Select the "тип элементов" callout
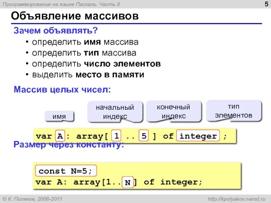Viewport: 271px width, 203px height. tap(234, 110)
